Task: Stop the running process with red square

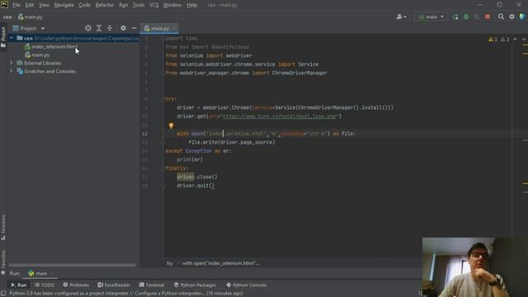Action: (x=488, y=16)
